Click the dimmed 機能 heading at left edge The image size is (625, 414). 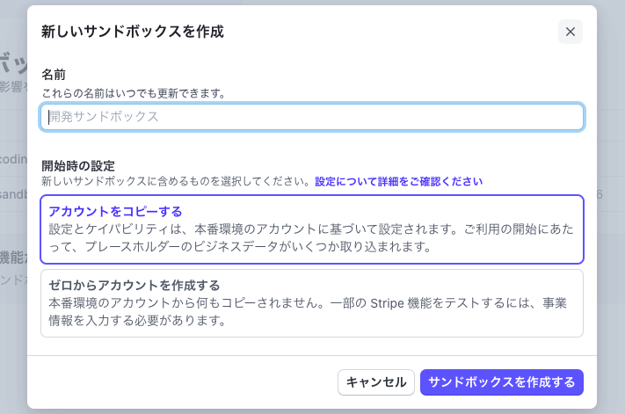(x=13, y=258)
